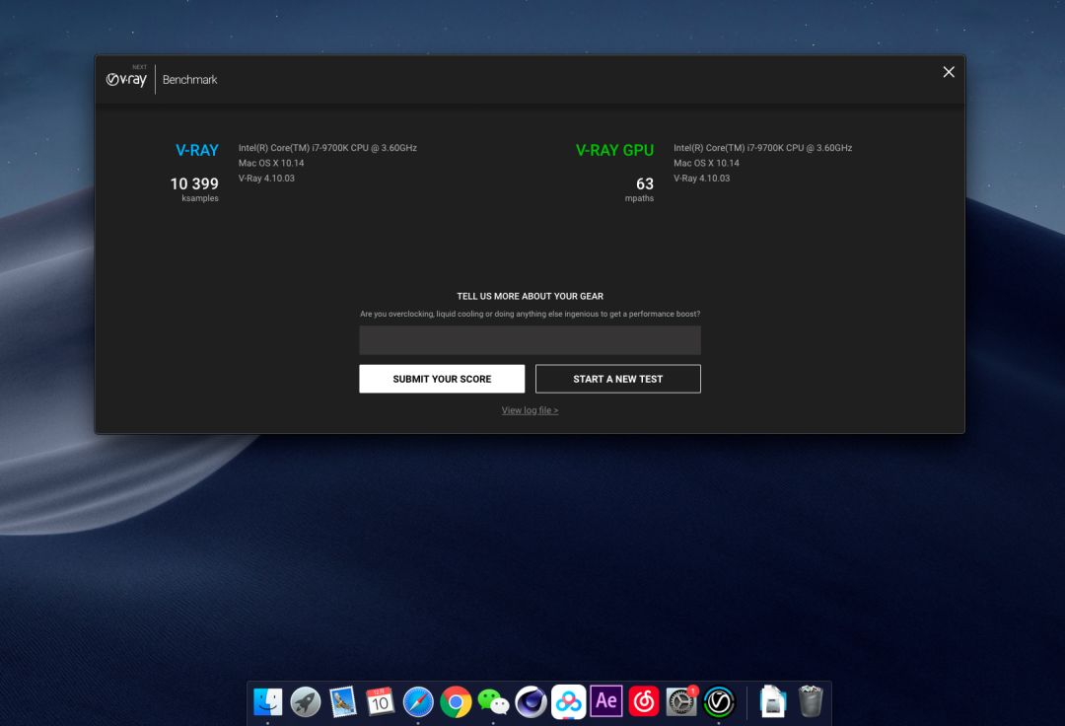Launch Cinema 4D from the dock

(x=531, y=701)
